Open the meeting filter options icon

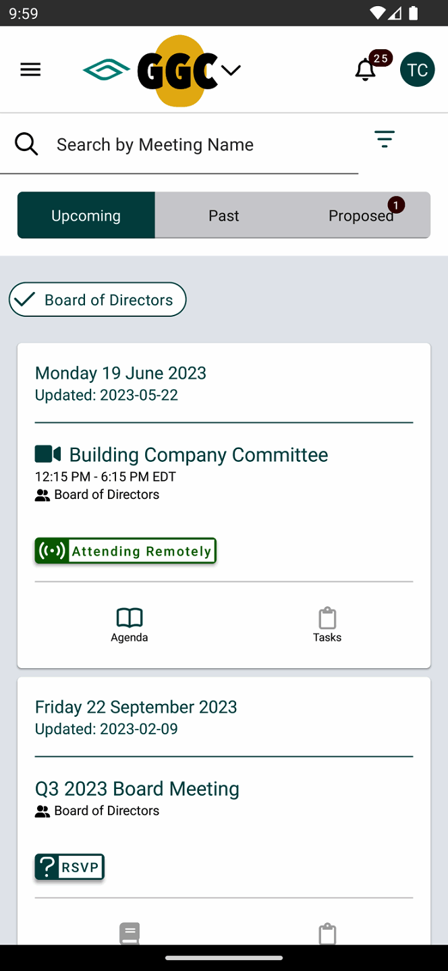point(385,139)
